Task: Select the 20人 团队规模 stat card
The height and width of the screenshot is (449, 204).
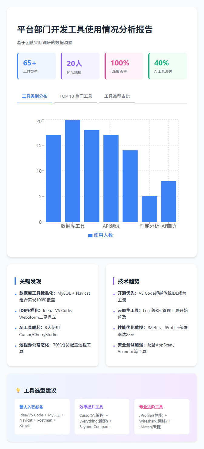Action: 80,66
